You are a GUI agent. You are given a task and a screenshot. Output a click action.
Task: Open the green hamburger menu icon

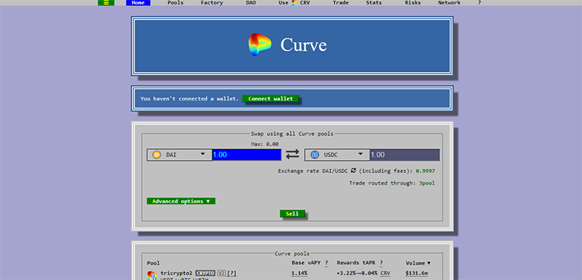point(106,3)
